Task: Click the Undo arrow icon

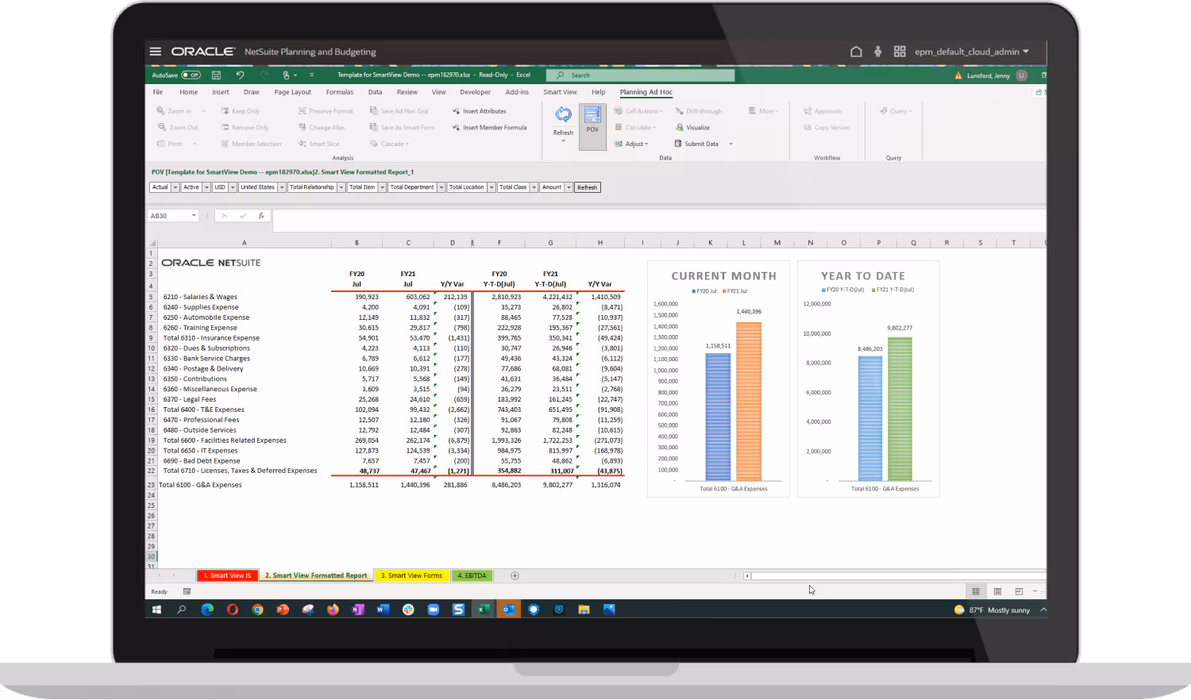Action: tap(240, 75)
